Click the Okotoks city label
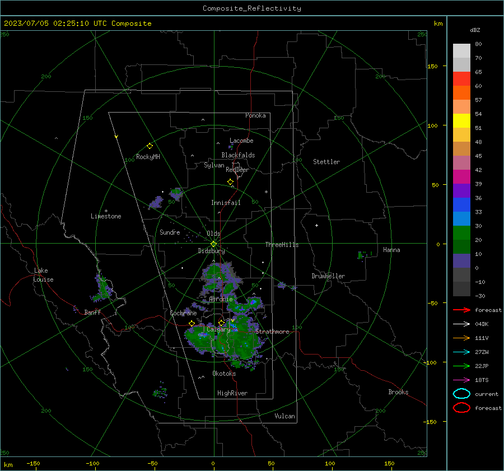Image resolution: width=504 pixels, height=471 pixels. coord(224,374)
